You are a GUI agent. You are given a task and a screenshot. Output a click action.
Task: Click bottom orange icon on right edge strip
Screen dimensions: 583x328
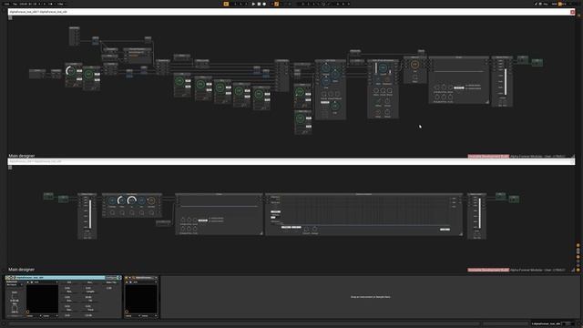click(x=578, y=270)
